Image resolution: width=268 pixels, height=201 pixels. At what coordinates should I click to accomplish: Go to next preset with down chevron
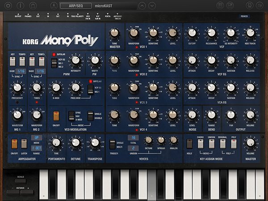tap(152, 6)
